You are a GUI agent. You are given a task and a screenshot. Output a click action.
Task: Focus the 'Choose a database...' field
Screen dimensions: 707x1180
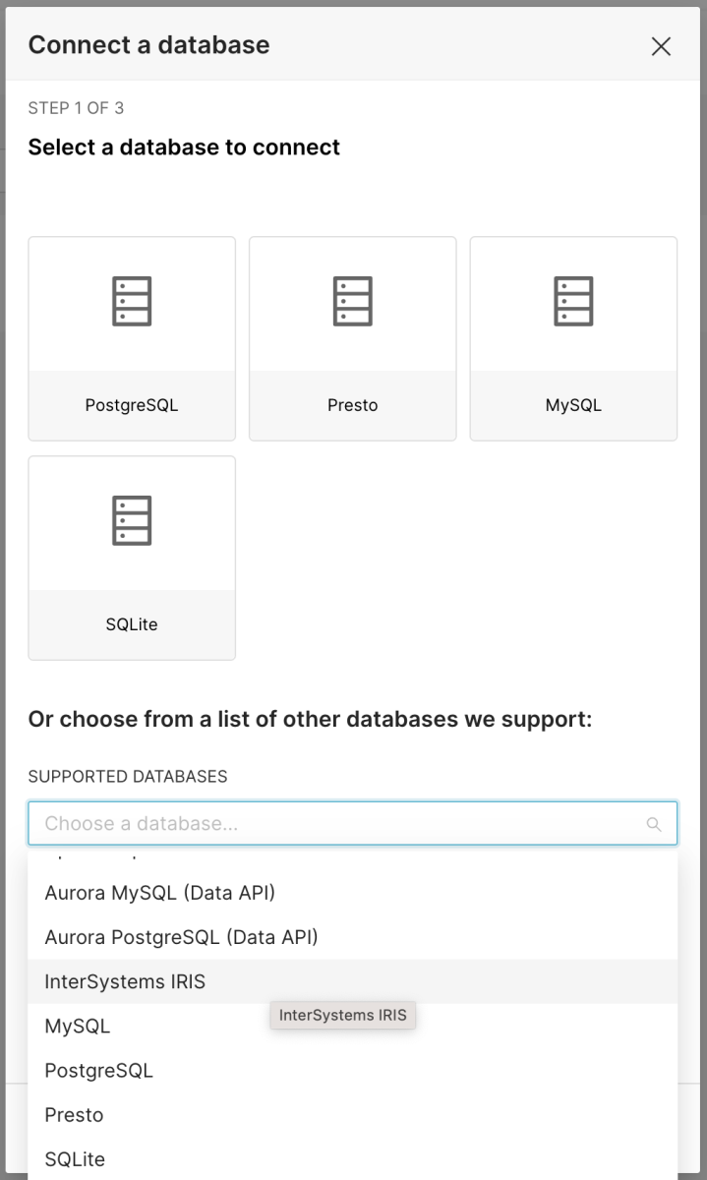[x=334, y=824]
